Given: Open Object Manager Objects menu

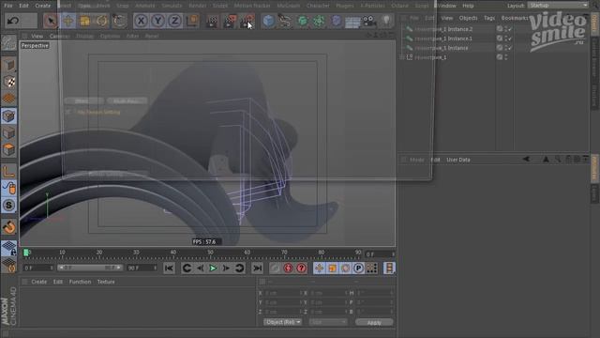Looking at the screenshot, I should (x=468, y=18).
